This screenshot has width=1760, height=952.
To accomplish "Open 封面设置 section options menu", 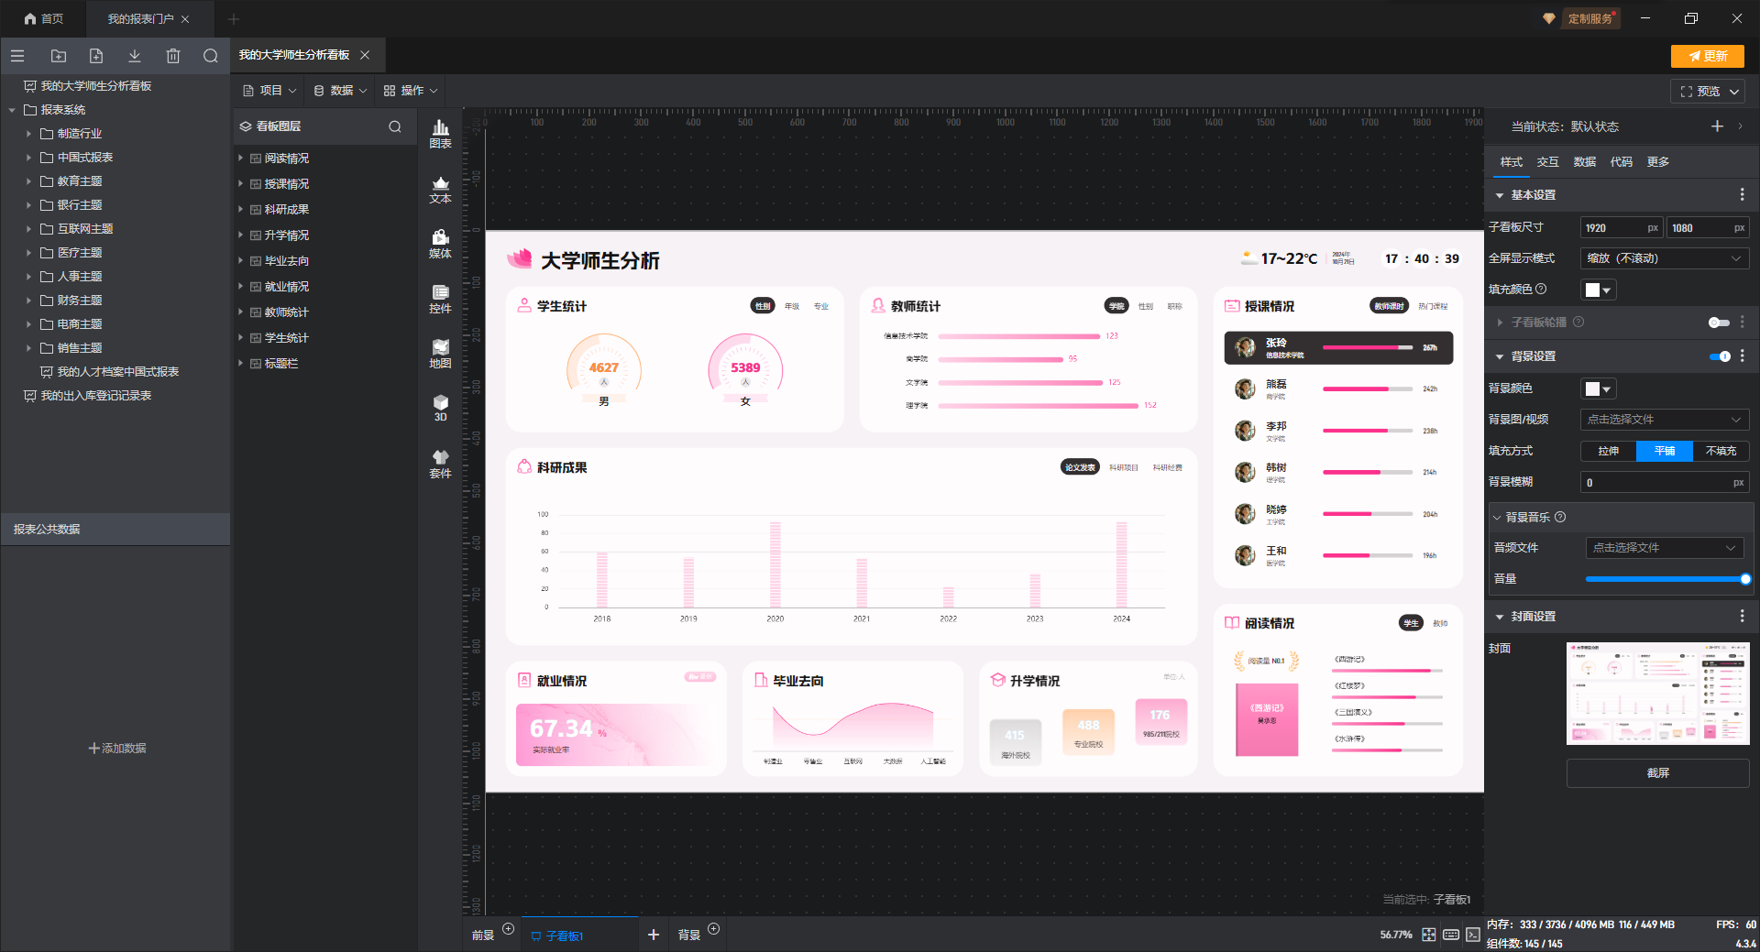I will [1742, 616].
